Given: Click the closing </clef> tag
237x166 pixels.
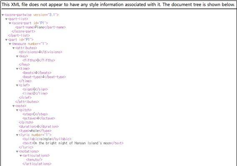Looking at the screenshot, I should [x=25, y=98].
